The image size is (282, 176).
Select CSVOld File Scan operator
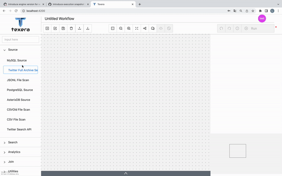(18, 110)
